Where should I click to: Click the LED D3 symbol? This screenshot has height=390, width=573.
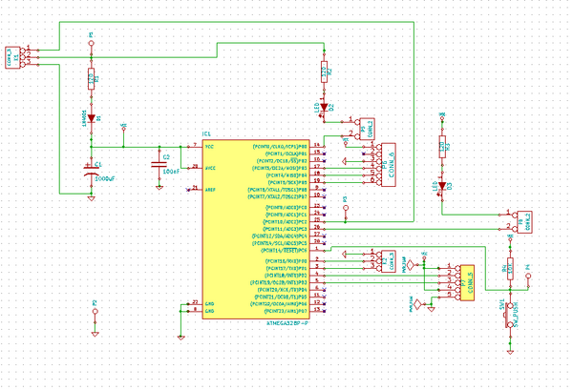[x=441, y=185]
